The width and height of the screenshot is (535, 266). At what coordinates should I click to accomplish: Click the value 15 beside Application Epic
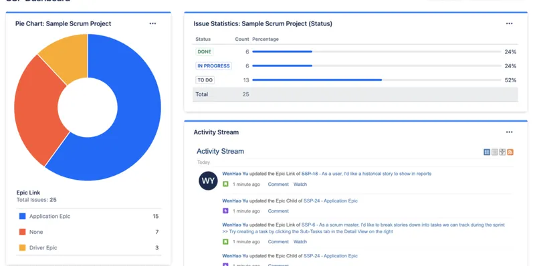tap(156, 217)
